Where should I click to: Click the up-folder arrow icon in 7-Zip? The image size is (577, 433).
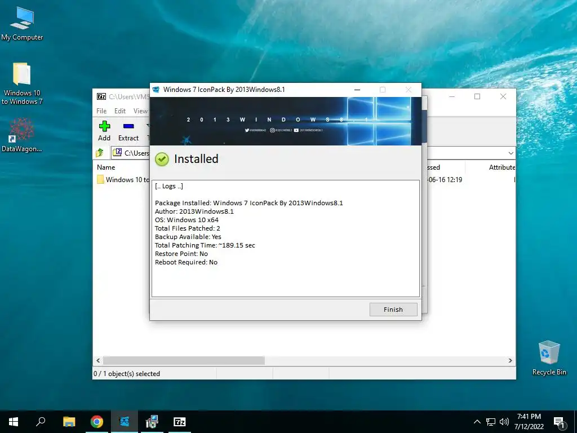(x=100, y=153)
